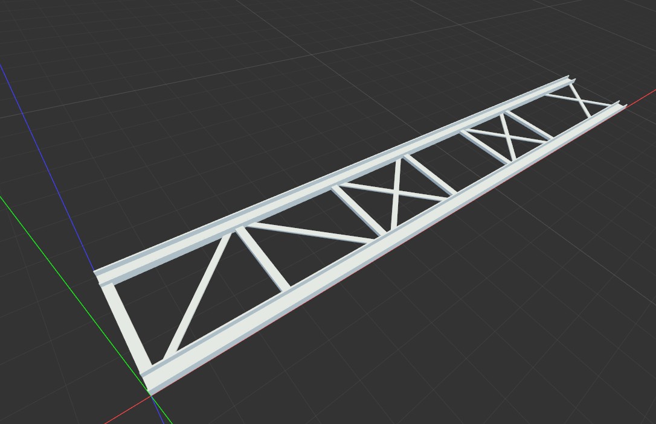Image resolution: width=656 pixels, height=424 pixels.
Task: Select the short thick strut right of the first diagonal
Action: 264,259
